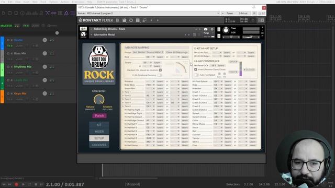Click the time display 2.1.00 in transport
Image resolution: width=335 pixels, height=188 pixels.
pos(53,184)
